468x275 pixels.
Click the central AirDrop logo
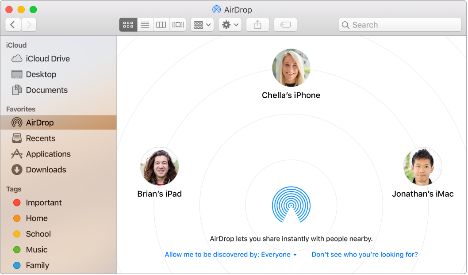291,205
